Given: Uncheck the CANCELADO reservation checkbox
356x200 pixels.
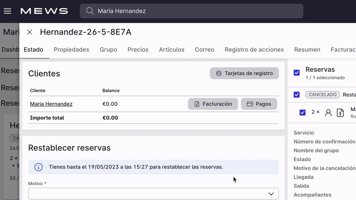Looking at the screenshot, I should [x=297, y=95].
